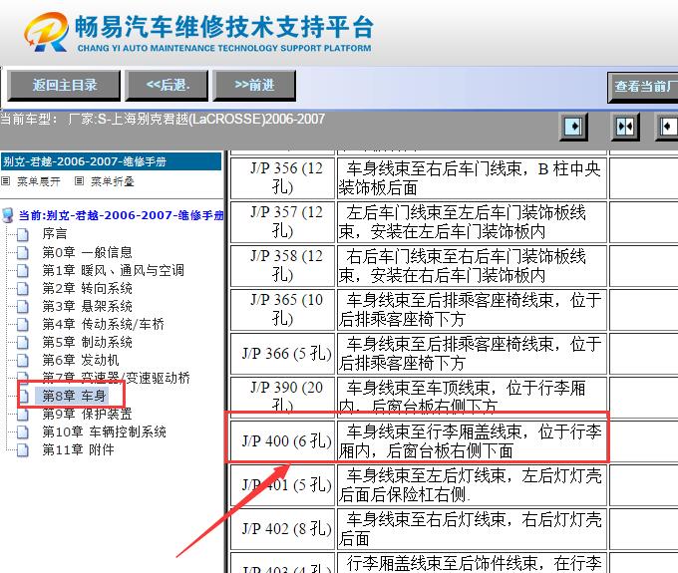This screenshot has height=573, width=678.
Task: Click the computer icon of root node
Action: tap(7, 215)
